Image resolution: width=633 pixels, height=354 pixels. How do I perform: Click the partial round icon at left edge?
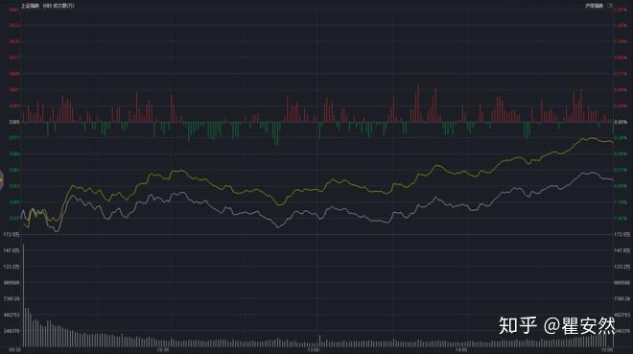click(x=1, y=179)
